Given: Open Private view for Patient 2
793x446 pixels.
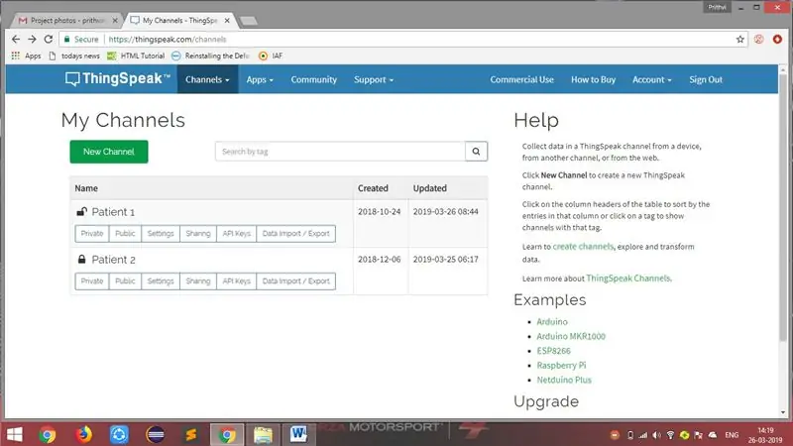Looking at the screenshot, I should [x=92, y=281].
